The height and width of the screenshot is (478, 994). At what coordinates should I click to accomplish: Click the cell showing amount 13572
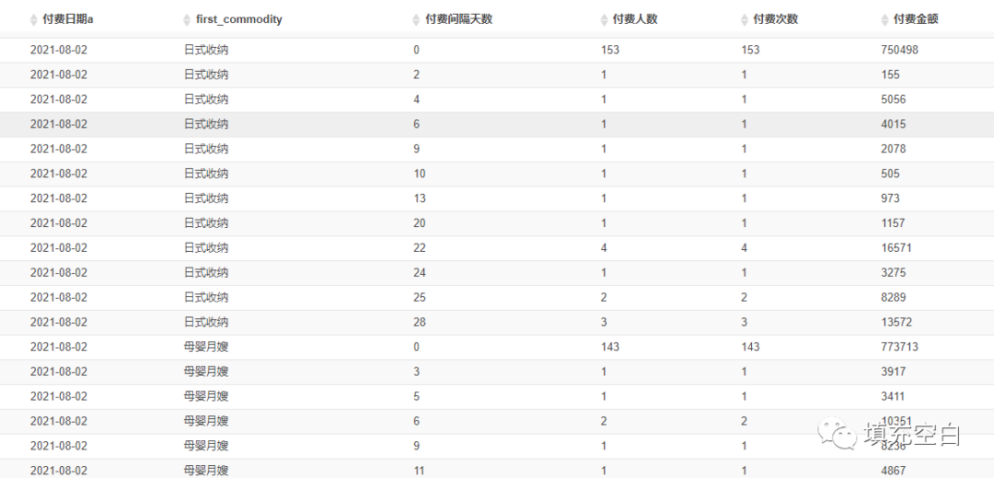tap(896, 322)
